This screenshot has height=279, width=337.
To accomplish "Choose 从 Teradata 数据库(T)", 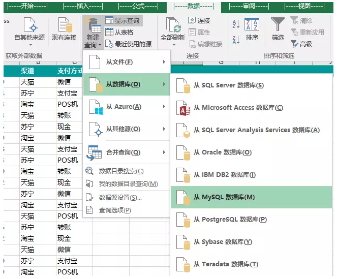I will coord(252,264).
